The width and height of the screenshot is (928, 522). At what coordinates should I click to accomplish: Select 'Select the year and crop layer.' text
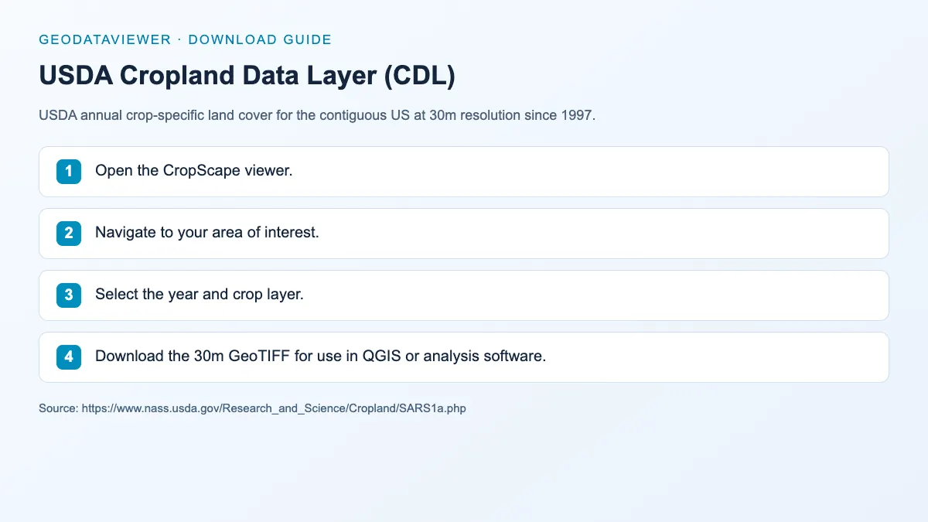200,295
